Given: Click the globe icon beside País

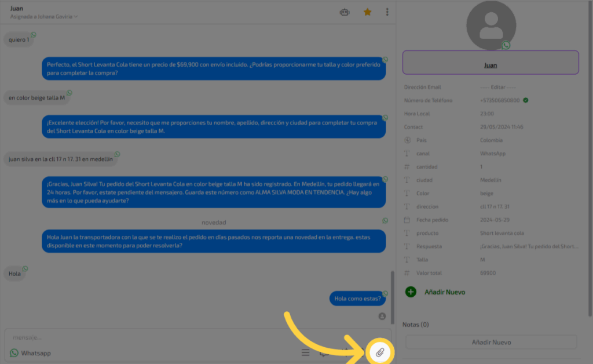Looking at the screenshot, I should (407, 140).
